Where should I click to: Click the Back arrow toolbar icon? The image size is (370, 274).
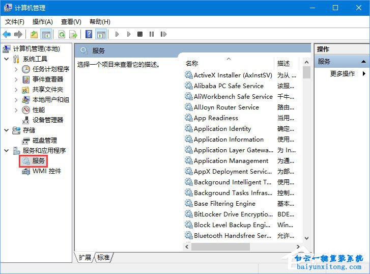pyautogui.click(x=7, y=35)
